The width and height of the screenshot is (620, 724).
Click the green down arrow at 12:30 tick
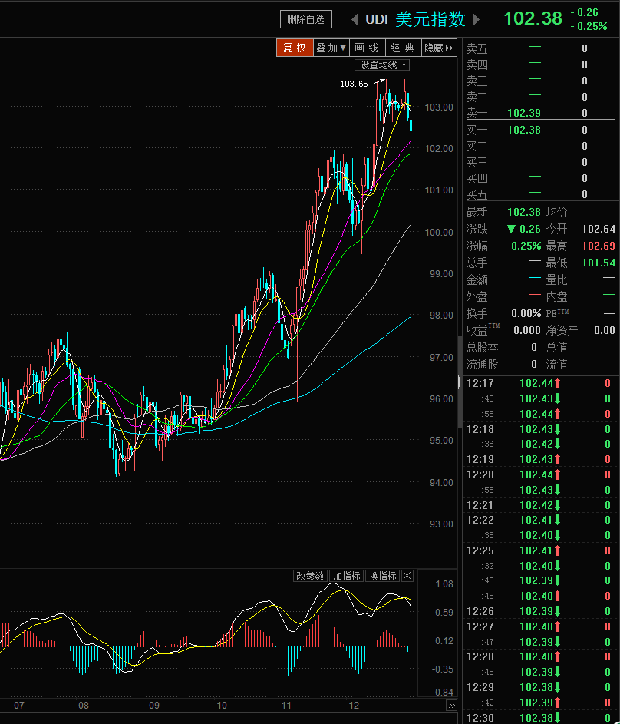tap(558, 717)
